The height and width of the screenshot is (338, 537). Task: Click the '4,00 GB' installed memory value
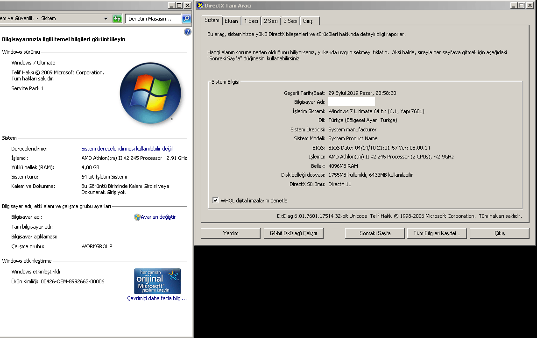point(90,167)
